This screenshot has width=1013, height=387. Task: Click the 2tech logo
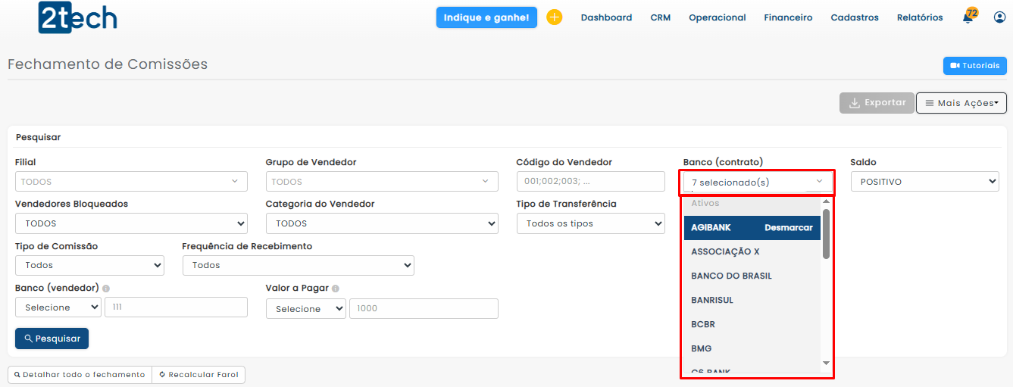(x=77, y=17)
